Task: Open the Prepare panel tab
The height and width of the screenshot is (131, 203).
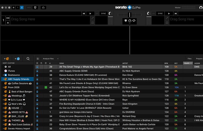Action: point(199,59)
